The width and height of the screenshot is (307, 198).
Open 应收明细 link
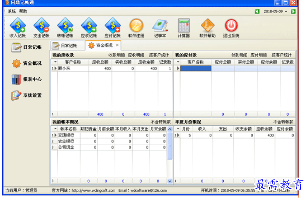tap(136, 55)
